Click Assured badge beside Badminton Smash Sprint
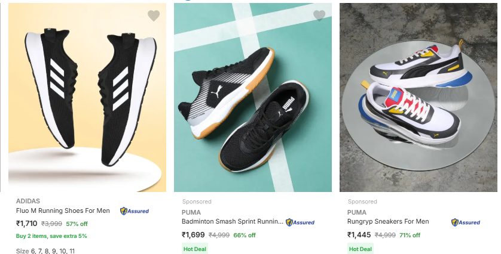This screenshot has width=501, height=254. (300, 222)
